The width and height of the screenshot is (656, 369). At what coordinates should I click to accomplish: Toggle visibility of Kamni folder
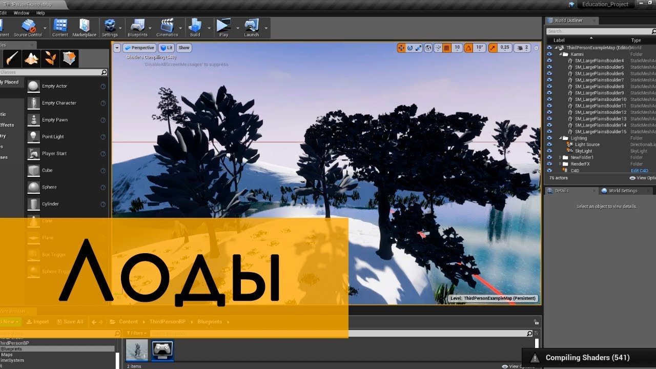[x=549, y=54]
